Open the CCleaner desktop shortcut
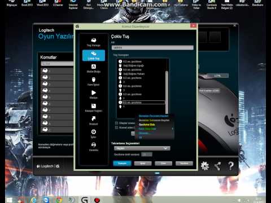This screenshot has height=203, width=271. [58, 3]
